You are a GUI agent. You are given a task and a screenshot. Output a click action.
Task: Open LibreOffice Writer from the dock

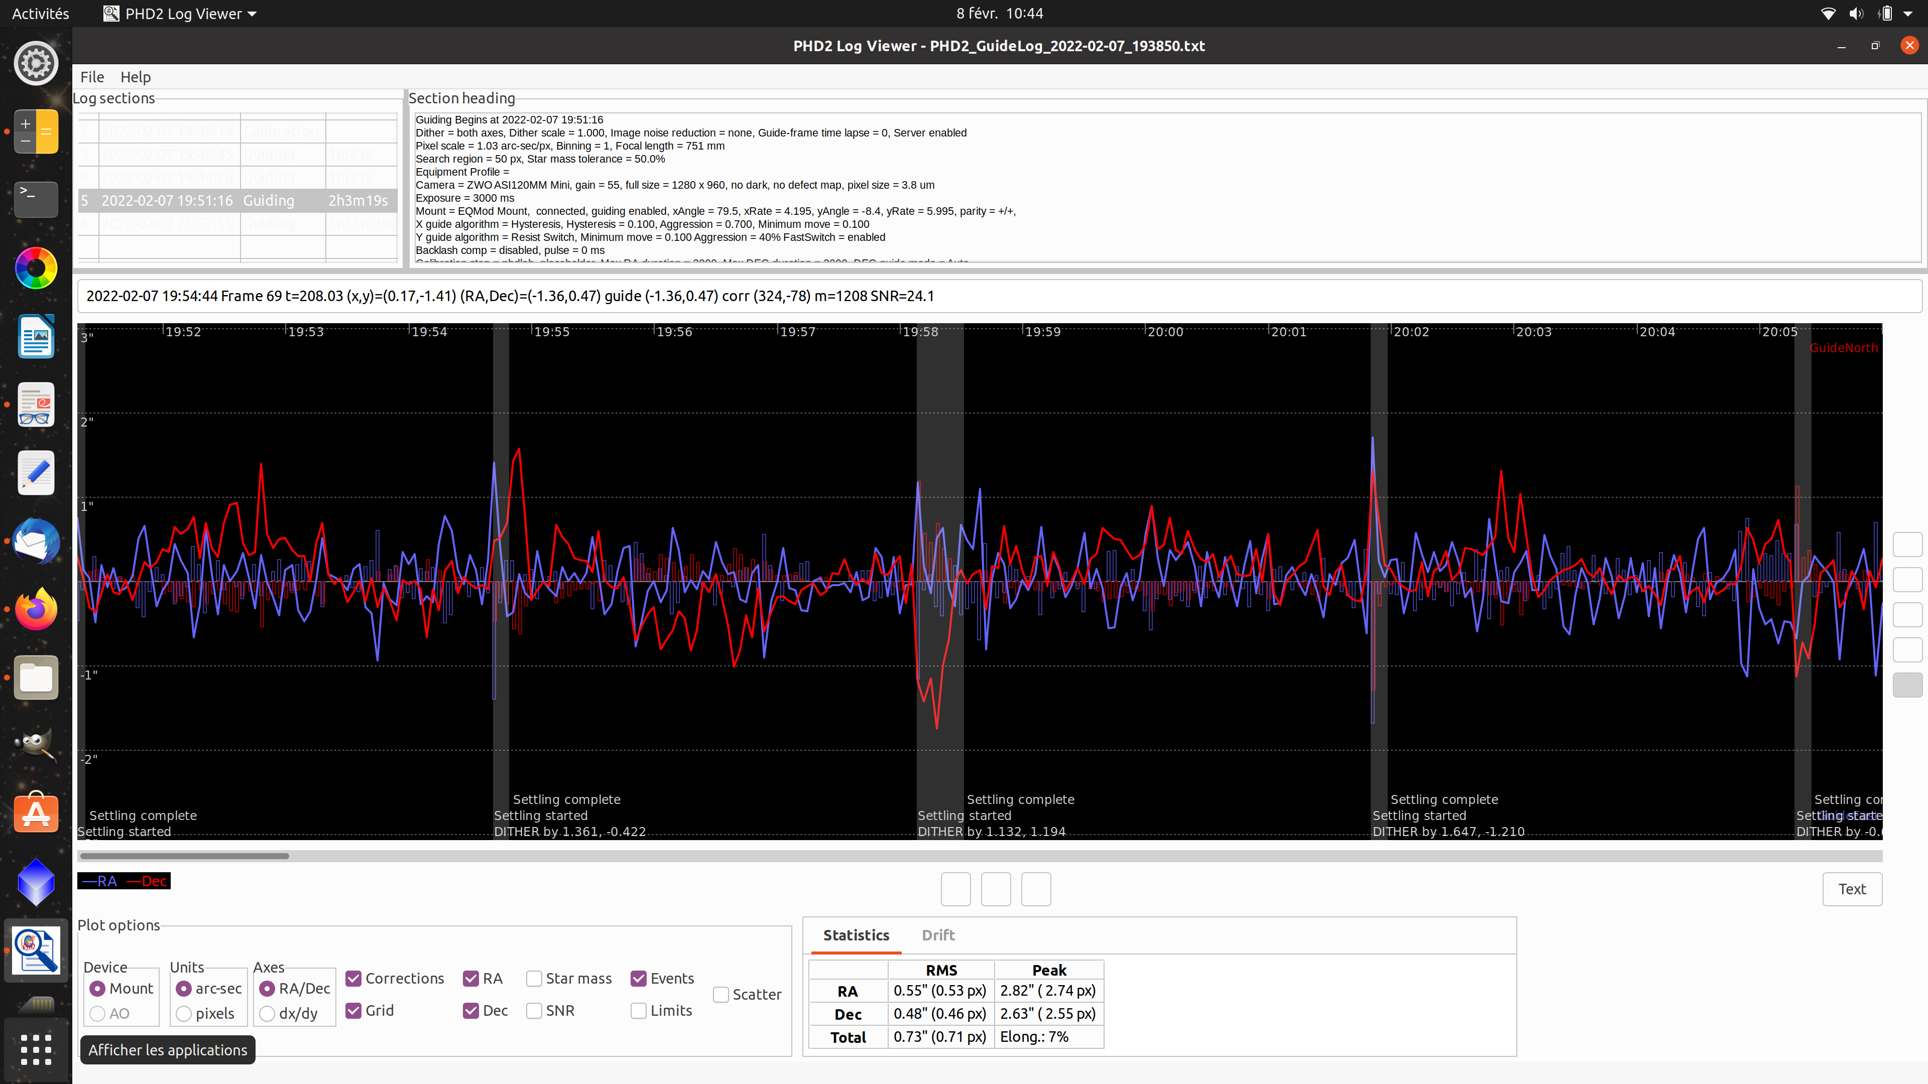tap(36, 337)
